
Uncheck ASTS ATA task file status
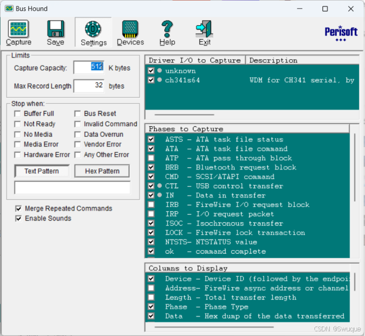point(151,139)
